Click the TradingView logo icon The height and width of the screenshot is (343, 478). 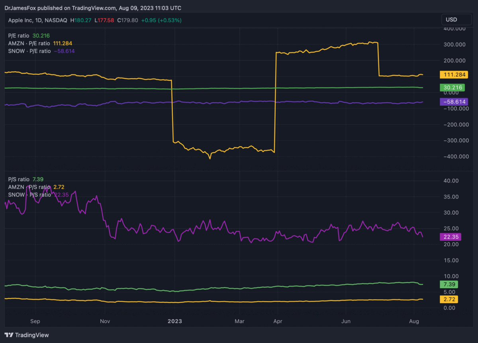[9, 335]
